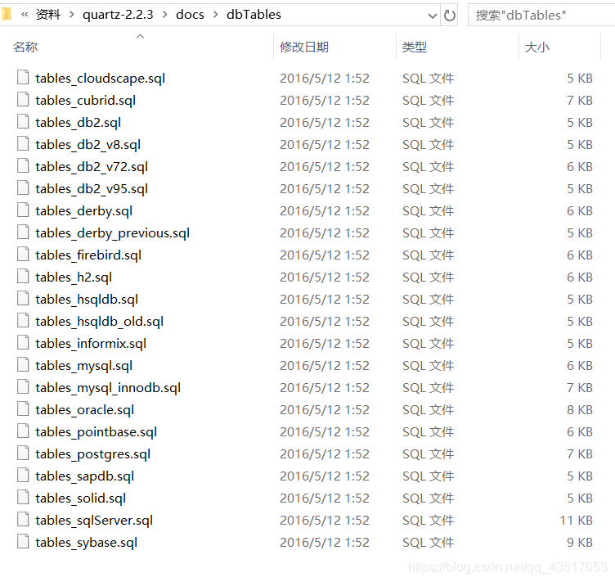Open the address bar history dropdown

(433, 16)
